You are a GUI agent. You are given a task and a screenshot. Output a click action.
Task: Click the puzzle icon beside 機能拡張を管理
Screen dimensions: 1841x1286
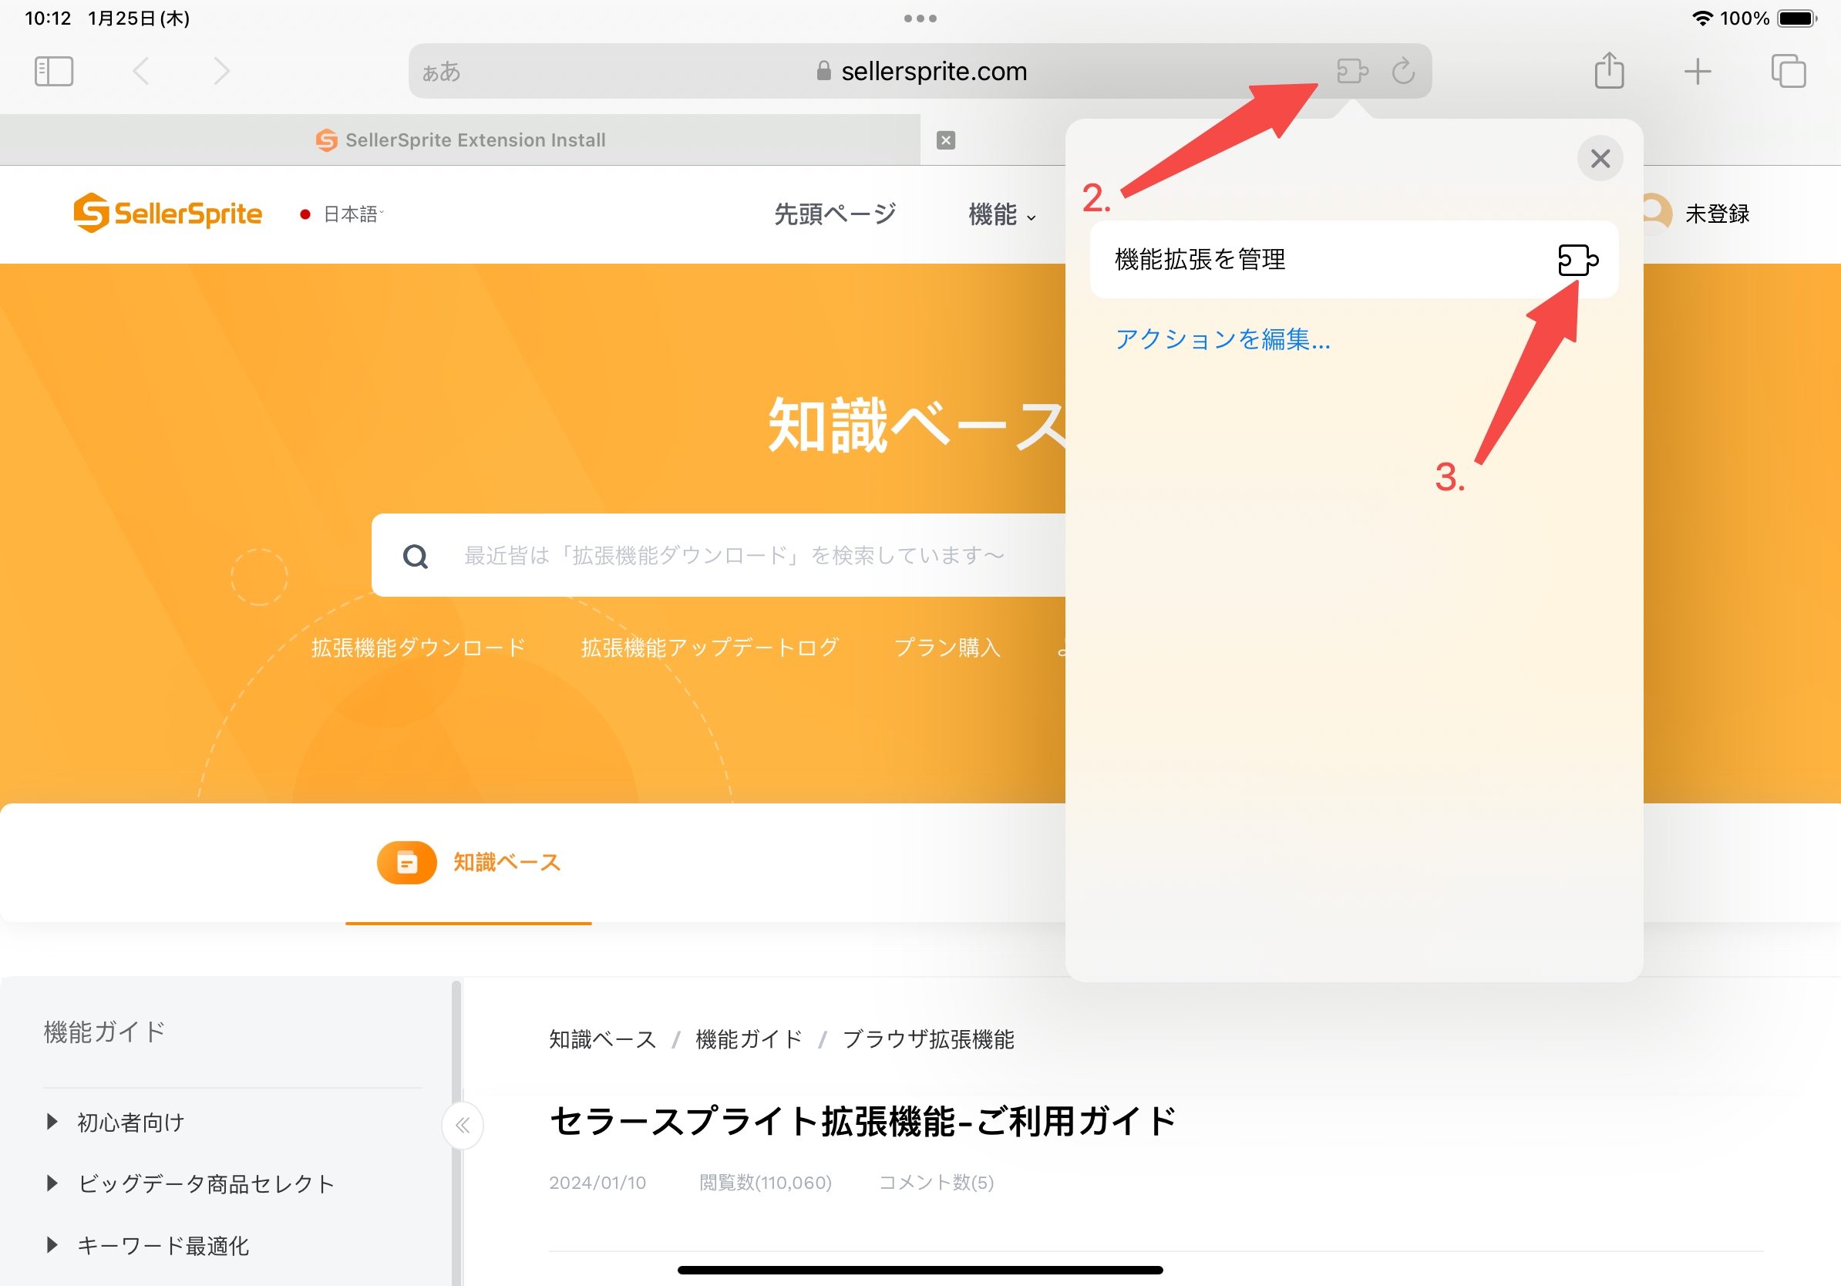[1577, 260]
